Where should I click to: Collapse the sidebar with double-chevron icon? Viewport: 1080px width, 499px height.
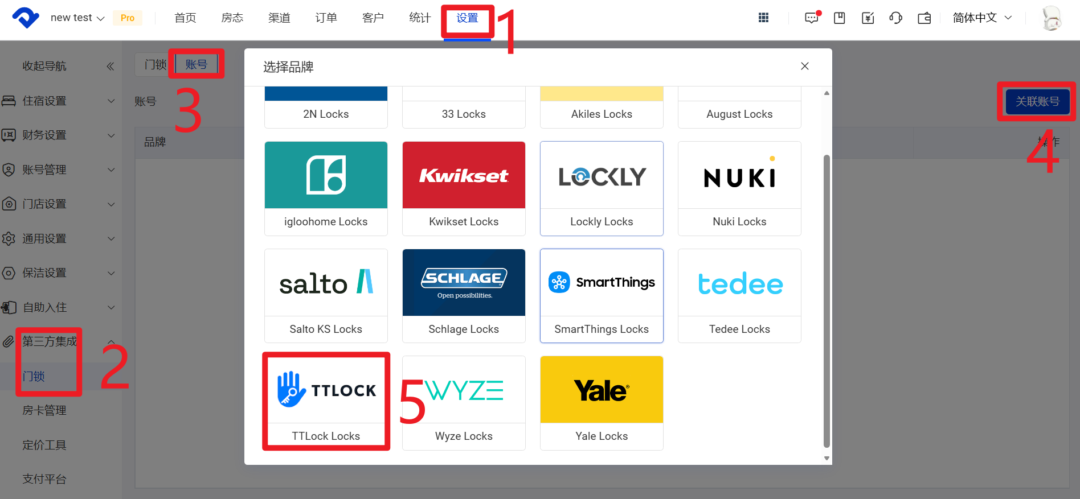point(111,67)
